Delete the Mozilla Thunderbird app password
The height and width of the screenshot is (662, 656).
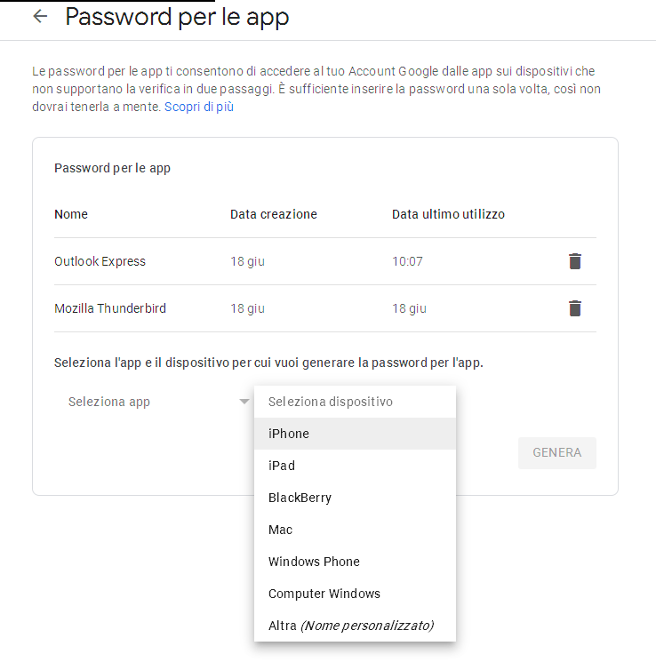point(575,308)
